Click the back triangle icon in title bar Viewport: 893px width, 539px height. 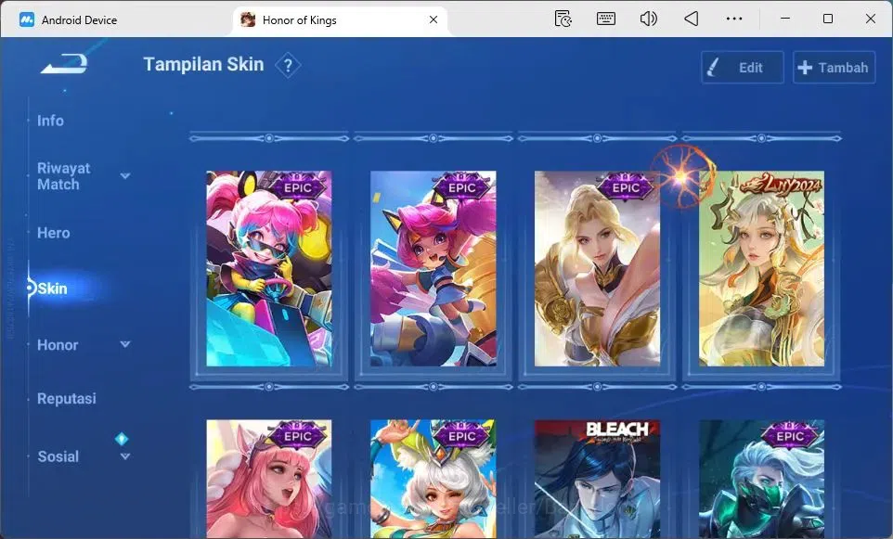[691, 19]
